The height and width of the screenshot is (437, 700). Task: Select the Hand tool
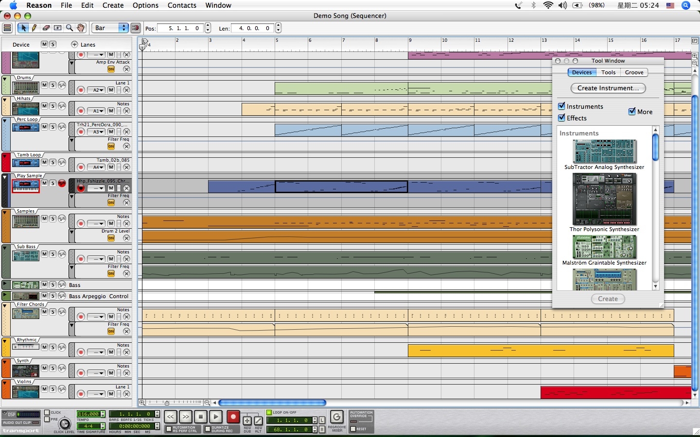[x=81, y=28]
